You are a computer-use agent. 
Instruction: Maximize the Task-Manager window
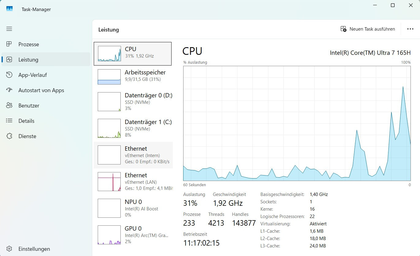(393, 5)
